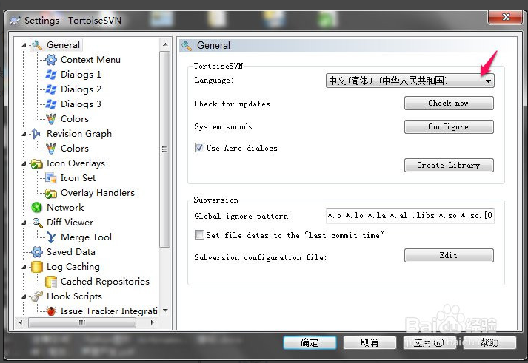Select Issue Tracker Integration tree item
The image size is (528, 363).
[x=109, y=311]
